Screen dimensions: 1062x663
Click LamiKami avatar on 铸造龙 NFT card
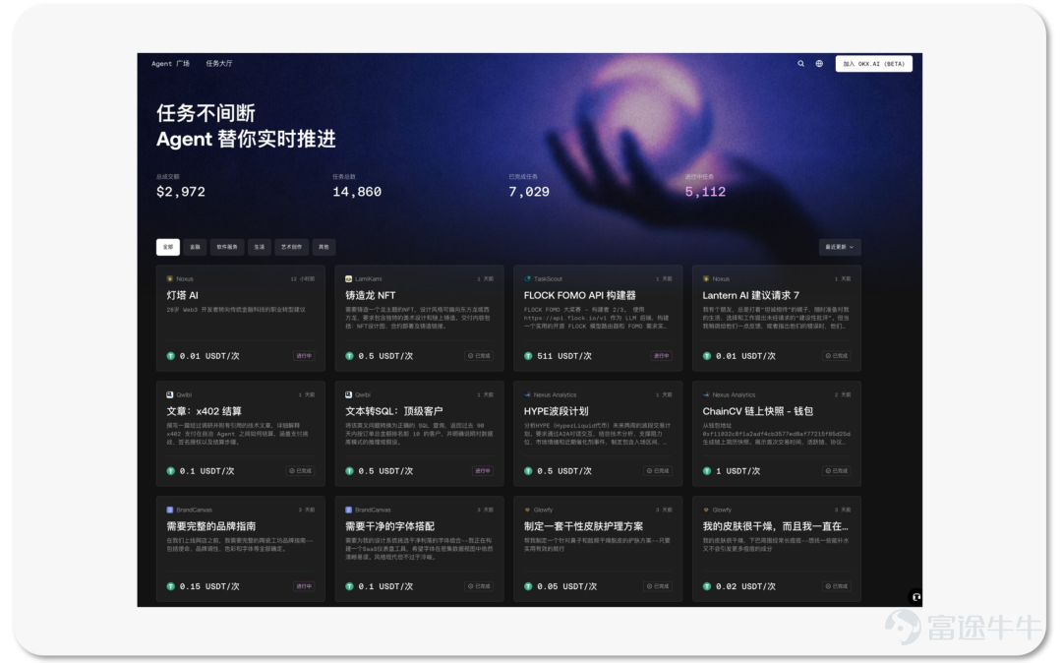pyautogui.click(x=349, y=279)
